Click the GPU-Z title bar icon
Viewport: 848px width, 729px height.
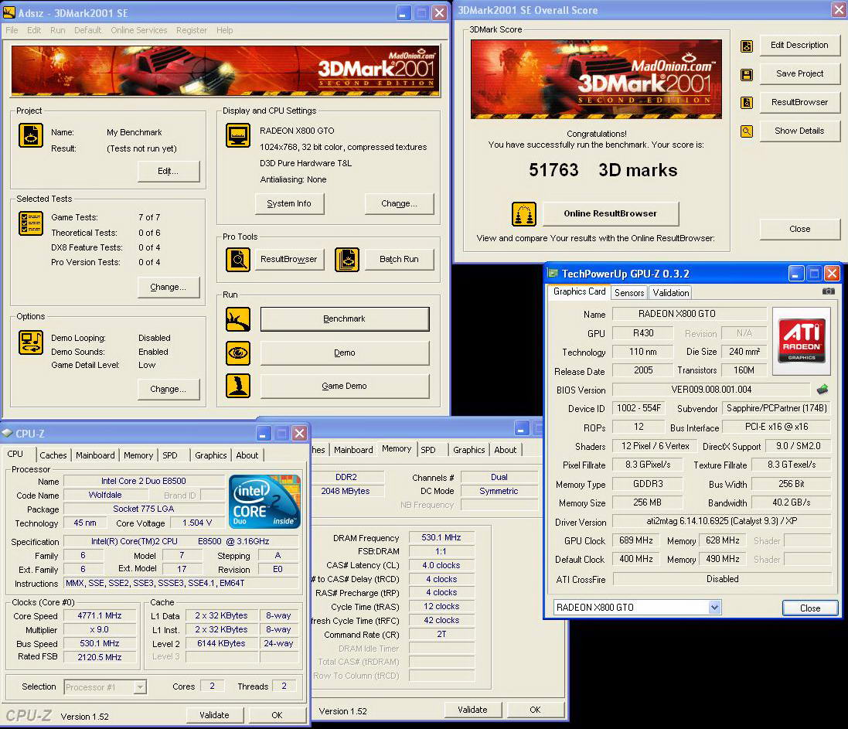click(553, 273)
